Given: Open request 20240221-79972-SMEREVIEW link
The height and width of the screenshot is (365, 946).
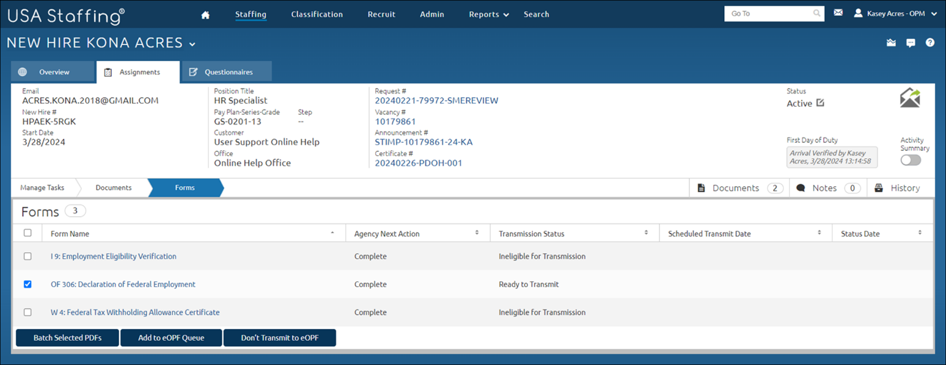Looking at the screenshot, I should click(x=436, y=101).
